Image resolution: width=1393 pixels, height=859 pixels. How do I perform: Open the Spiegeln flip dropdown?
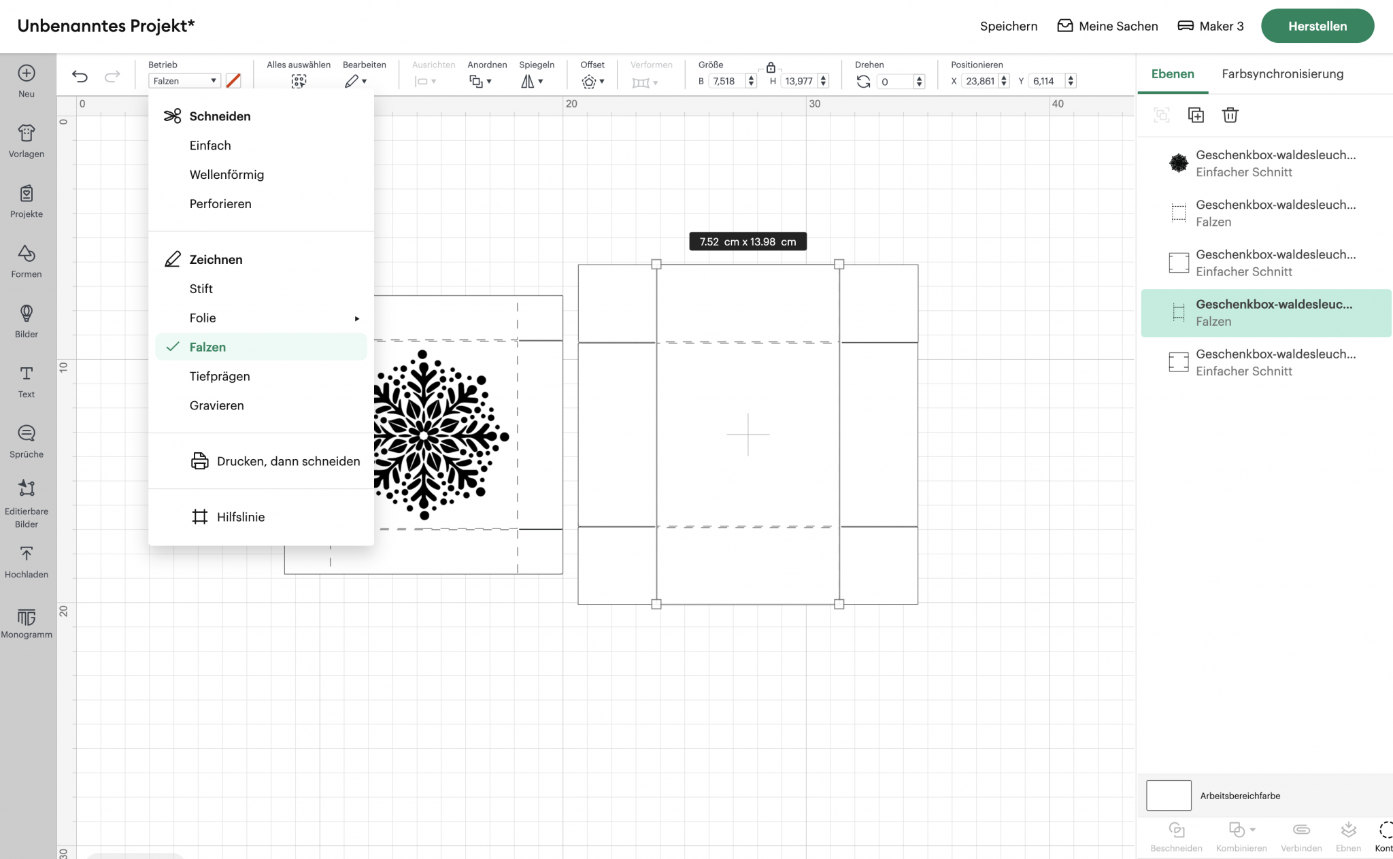pyautogui.click(x=533, y=82)
